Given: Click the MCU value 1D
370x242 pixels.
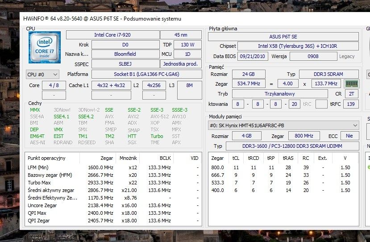Looking at the screenshot, I should (187, 54).
